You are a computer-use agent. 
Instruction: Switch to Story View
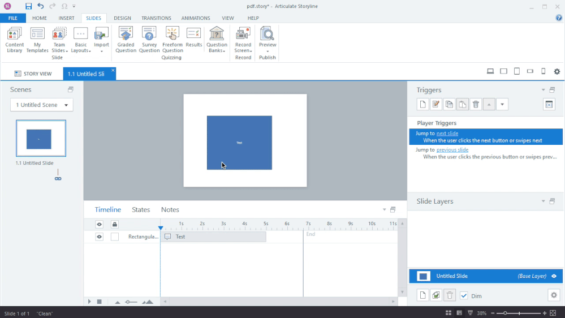33,74
